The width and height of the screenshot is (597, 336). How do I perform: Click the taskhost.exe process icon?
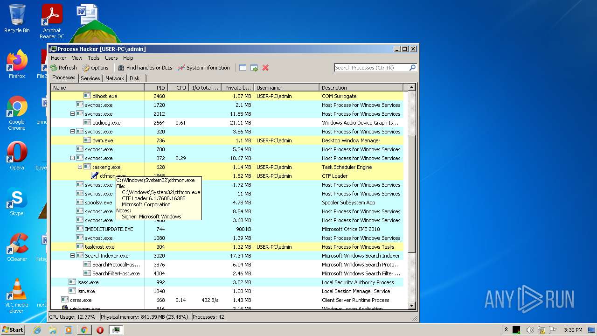tap(80, 246)
